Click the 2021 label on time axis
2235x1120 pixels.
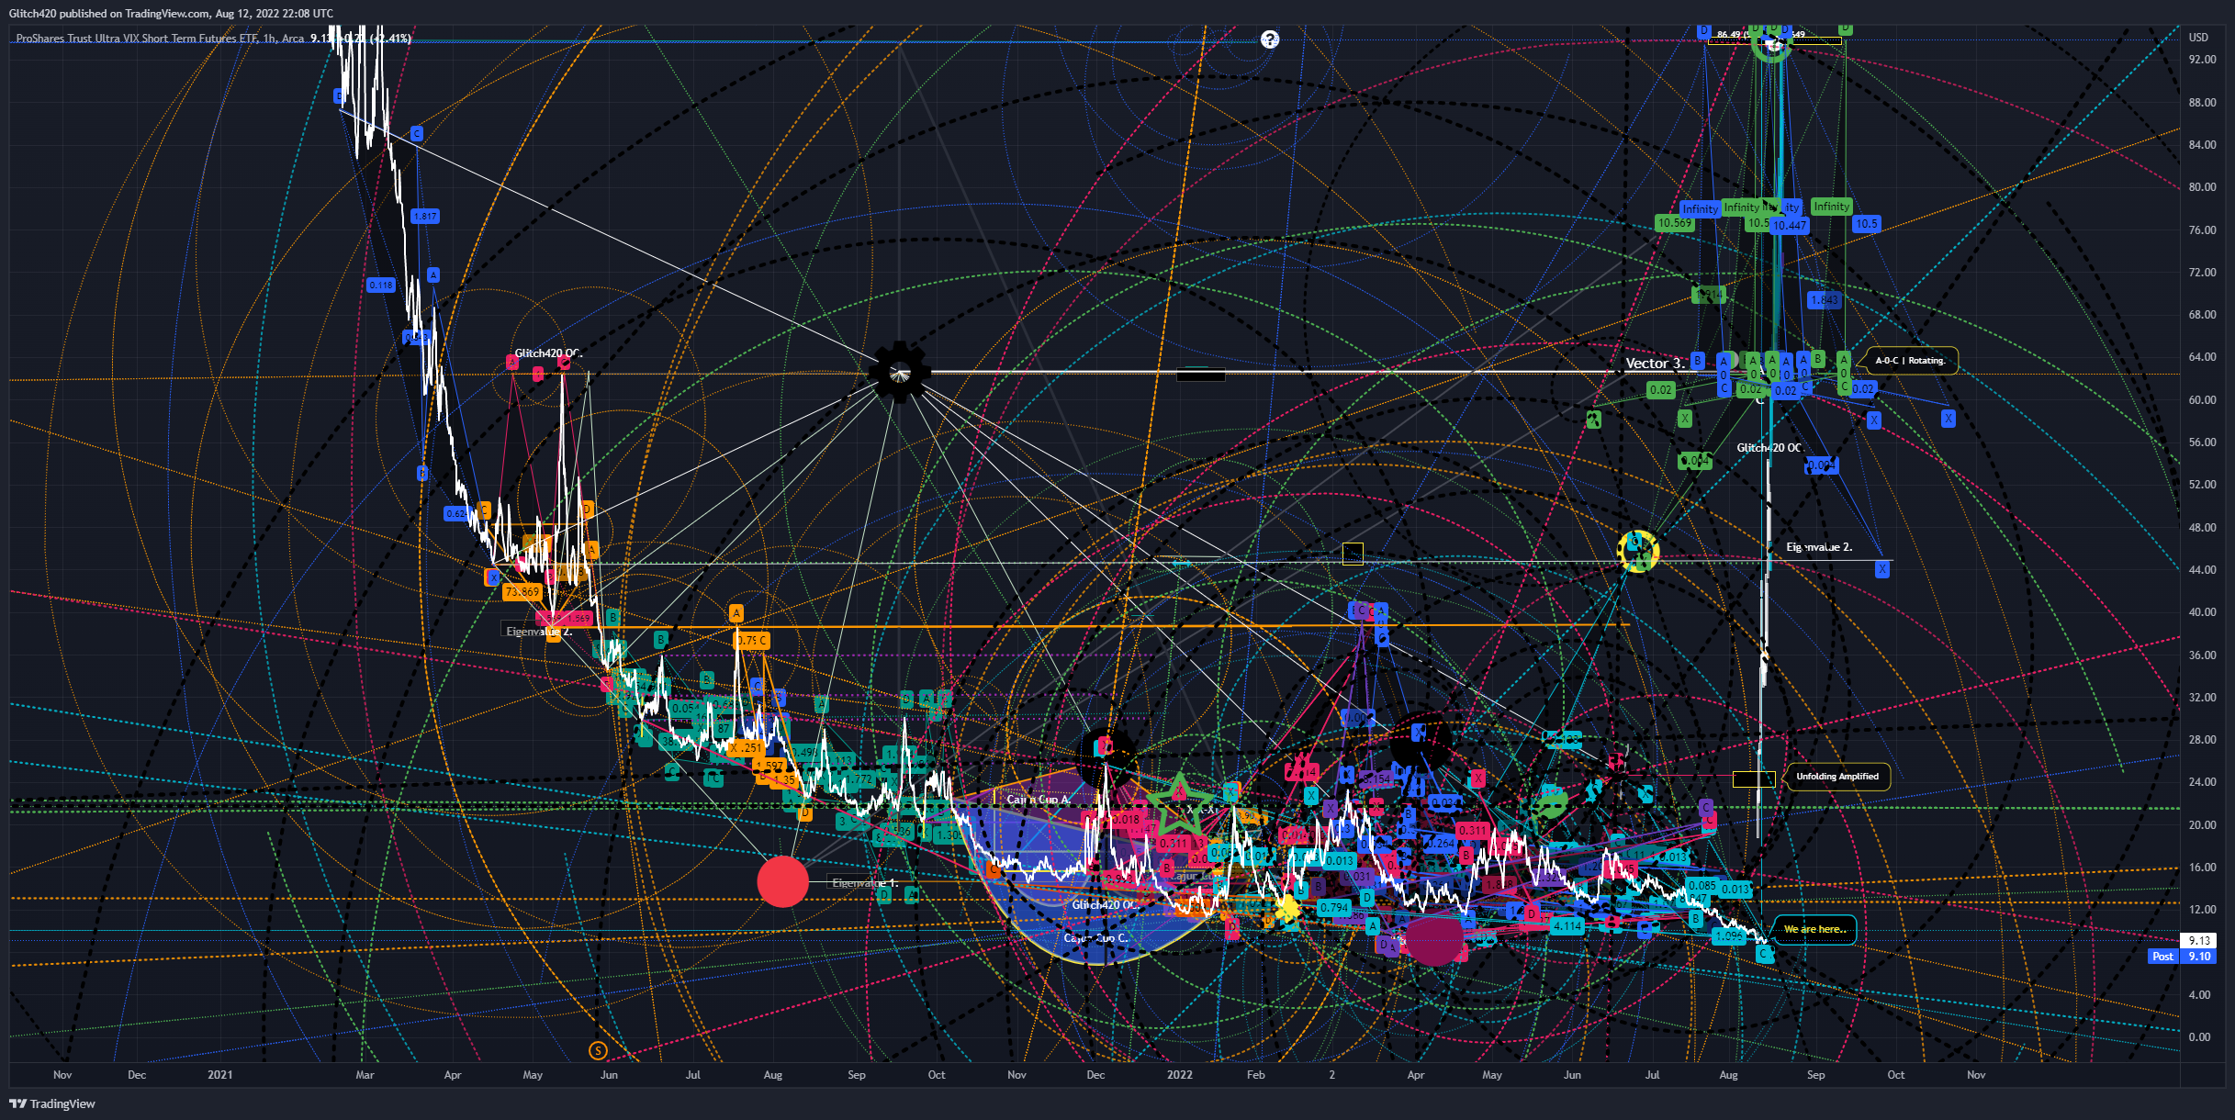click(x=219, y=1074)
